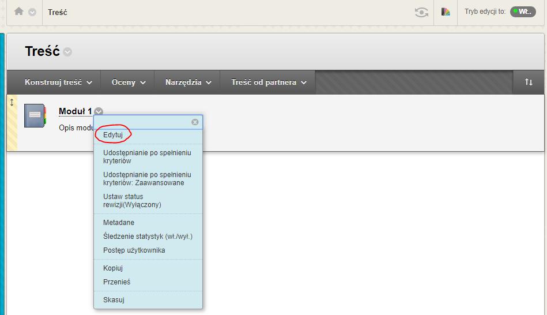Expand the Narzędzia menu
Image resolution: width=547 pixels, height=315 pixels.
tap(188, 82)
